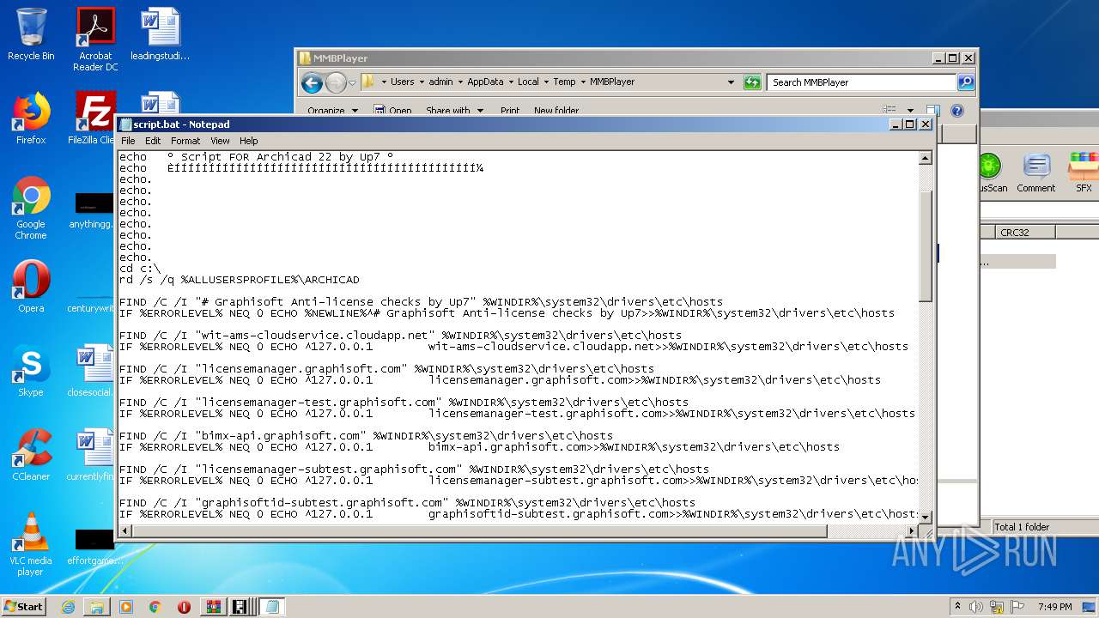Open the Google Chrome desktop shortcut
1099x618 pixels.
(31, 209)
